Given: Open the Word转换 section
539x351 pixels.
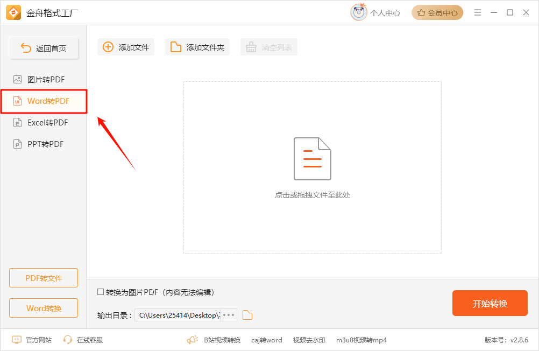Looking at the screenshot, I should pos(44,308).
